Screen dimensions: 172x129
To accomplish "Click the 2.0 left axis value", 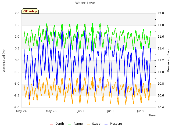I will pos(17,13).
